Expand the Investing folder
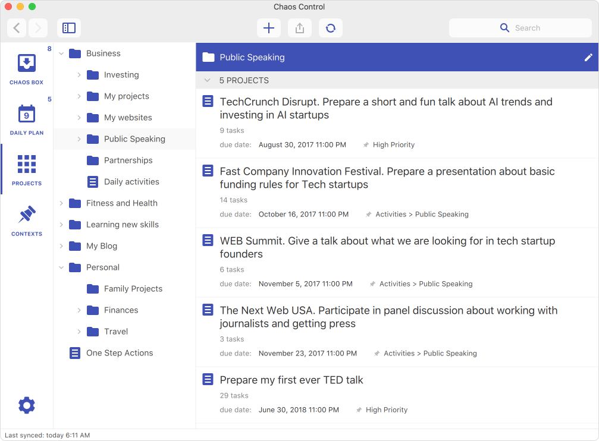599x441 pixels. point(79,75)
